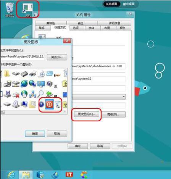
Task: Click the 浏览(B)... browse button
Action: point(57,57)
